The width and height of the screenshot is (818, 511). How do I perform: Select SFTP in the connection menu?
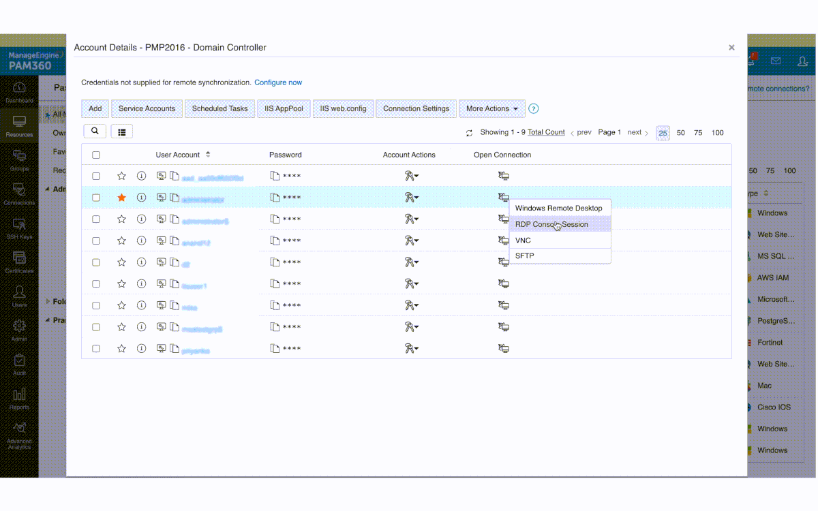point(524,255)
